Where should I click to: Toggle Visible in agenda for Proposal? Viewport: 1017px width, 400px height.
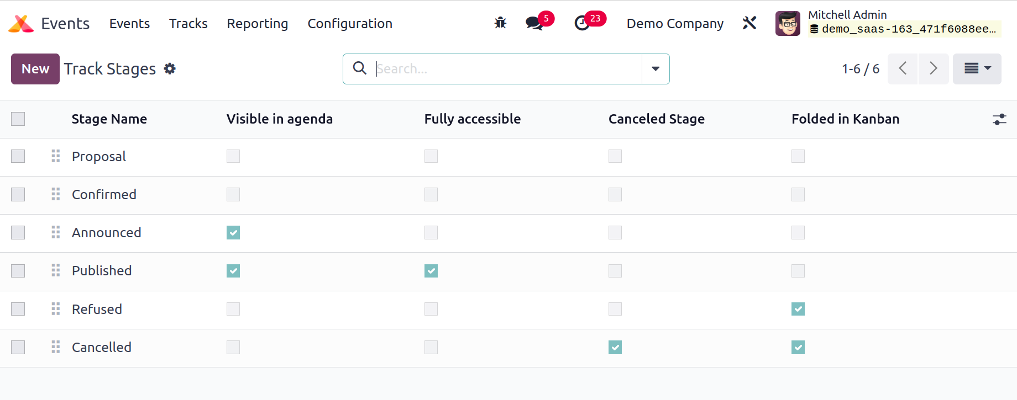point(233,156)
